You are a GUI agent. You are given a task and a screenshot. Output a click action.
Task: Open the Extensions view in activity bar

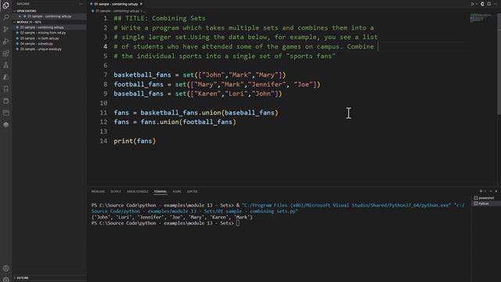tap(5, 53)
